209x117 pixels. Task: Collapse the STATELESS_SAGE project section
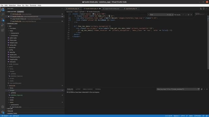[x=12, y=24]
